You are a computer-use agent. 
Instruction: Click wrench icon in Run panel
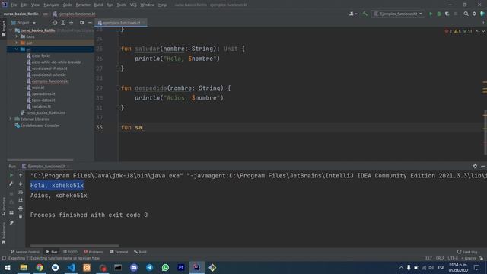point(11,184)
